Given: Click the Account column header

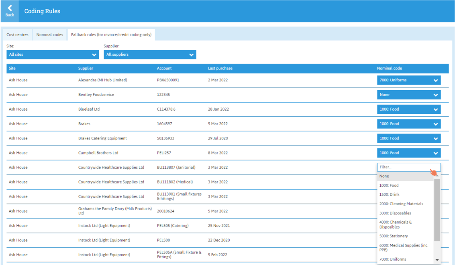Looking at the screenshot, I should pyautogui.click(x=164, y=68).
